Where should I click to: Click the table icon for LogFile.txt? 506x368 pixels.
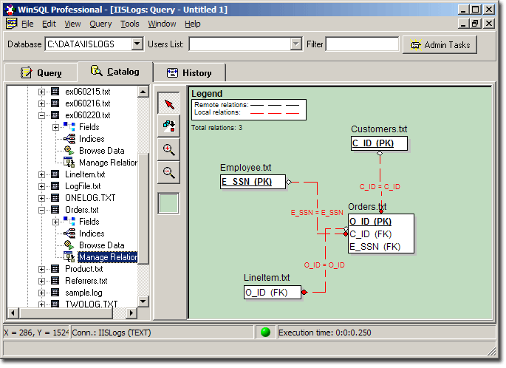click(55, 186)
